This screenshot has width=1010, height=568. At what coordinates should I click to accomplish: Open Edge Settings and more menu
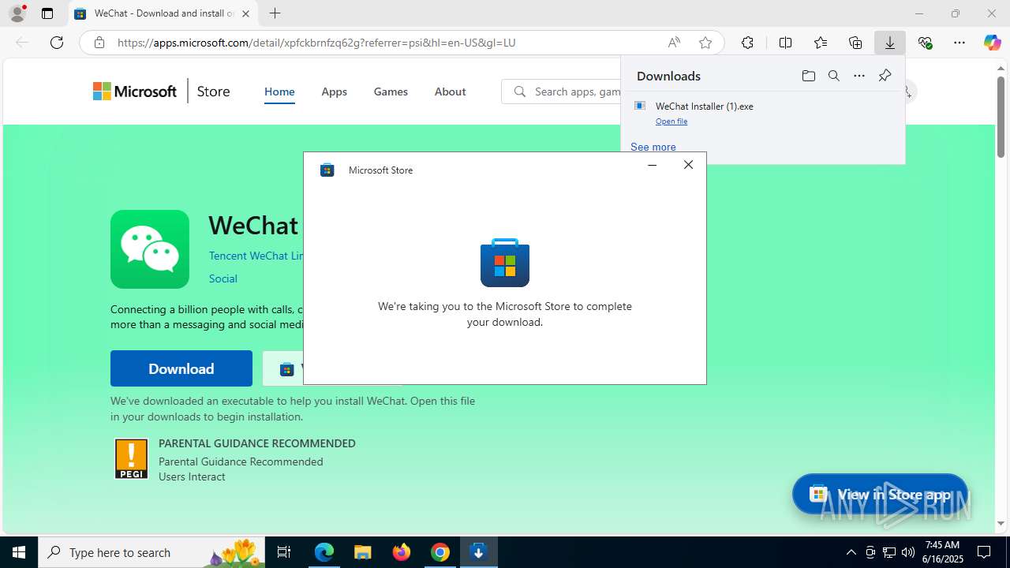click(959, 43)
